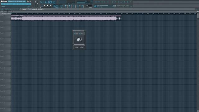Click the tempo tapper progress bar

tap(79, 45)
